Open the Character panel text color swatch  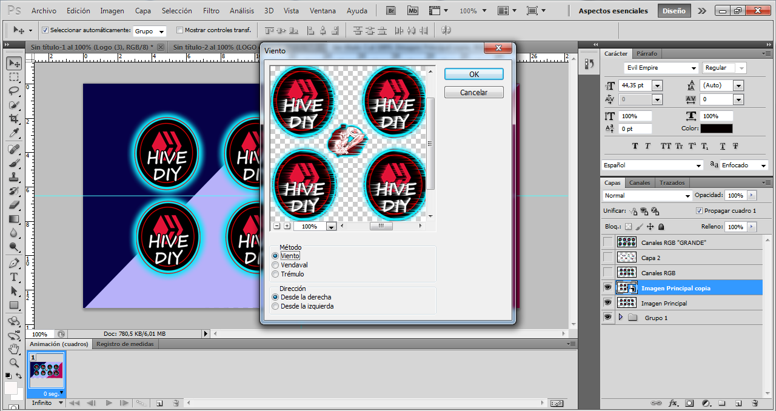[x=716, y=129]
